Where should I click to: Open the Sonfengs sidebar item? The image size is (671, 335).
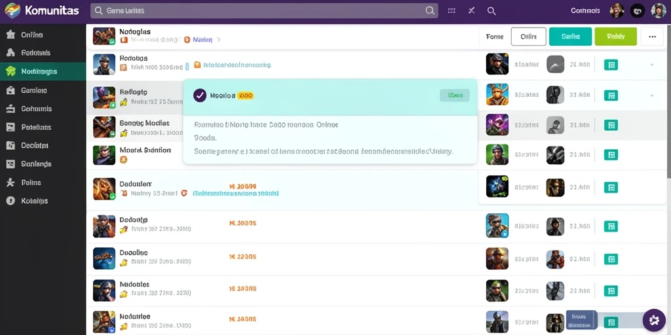coord(29,164)
